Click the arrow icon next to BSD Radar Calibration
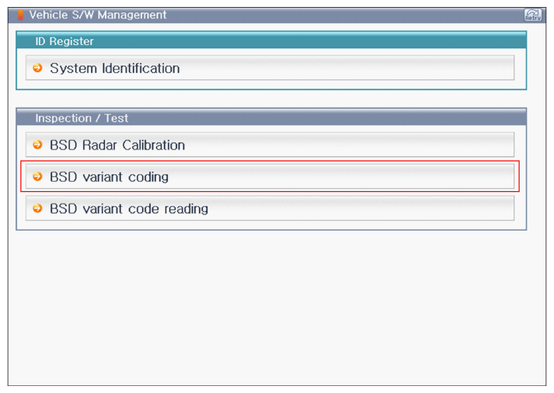This screenshot has height=393, width=554. [37, 145]
